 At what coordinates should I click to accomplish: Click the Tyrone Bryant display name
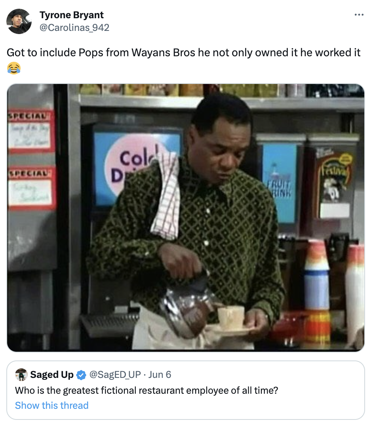[71, 15]
